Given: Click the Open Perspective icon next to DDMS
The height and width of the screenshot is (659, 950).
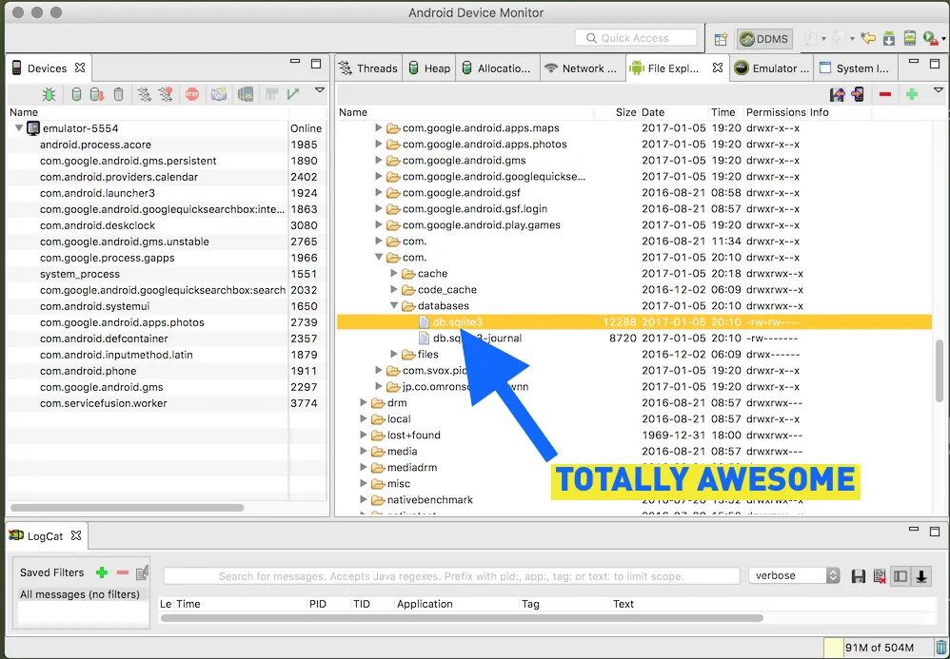Looking at the screenshot, I should (721, 39).
